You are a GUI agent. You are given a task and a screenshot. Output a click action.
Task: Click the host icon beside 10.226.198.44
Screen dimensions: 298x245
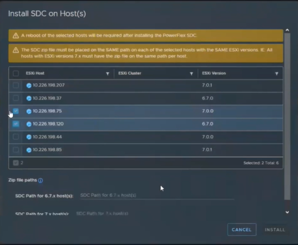pyautogui.click(x=29, y=137)
